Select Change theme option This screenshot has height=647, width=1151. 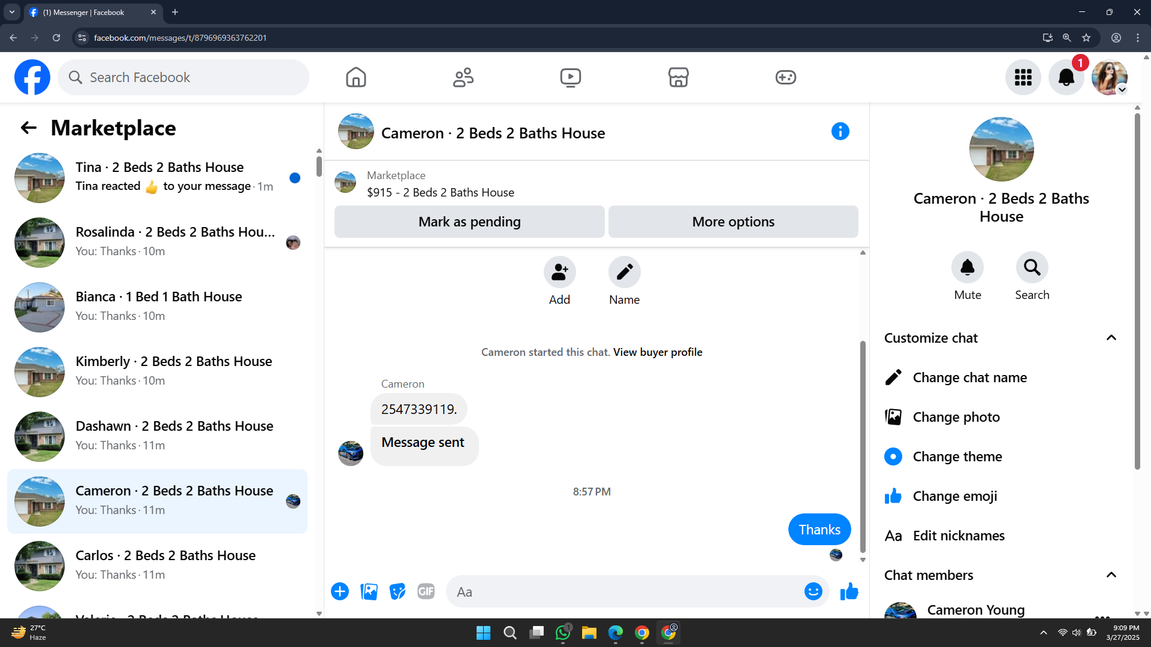[x=1002, y=456]
